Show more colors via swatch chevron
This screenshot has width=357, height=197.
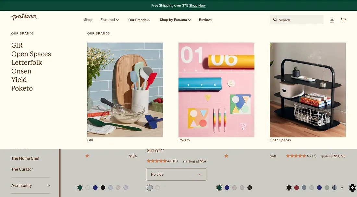coord(342,188)
